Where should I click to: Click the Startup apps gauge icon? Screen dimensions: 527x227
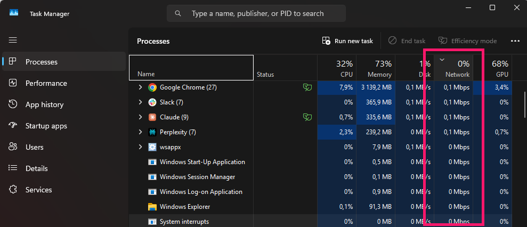[13, 126]
